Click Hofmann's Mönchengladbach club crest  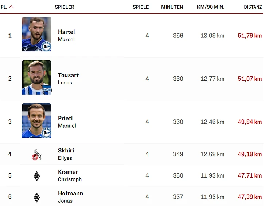(36, 197)
